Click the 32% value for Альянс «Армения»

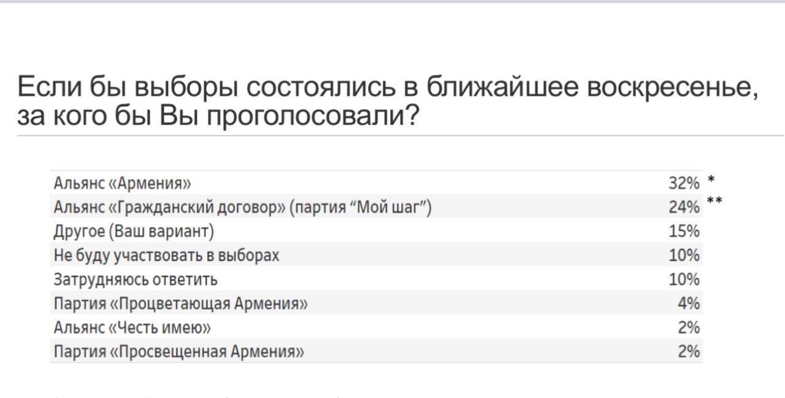(x=684, y=183)
